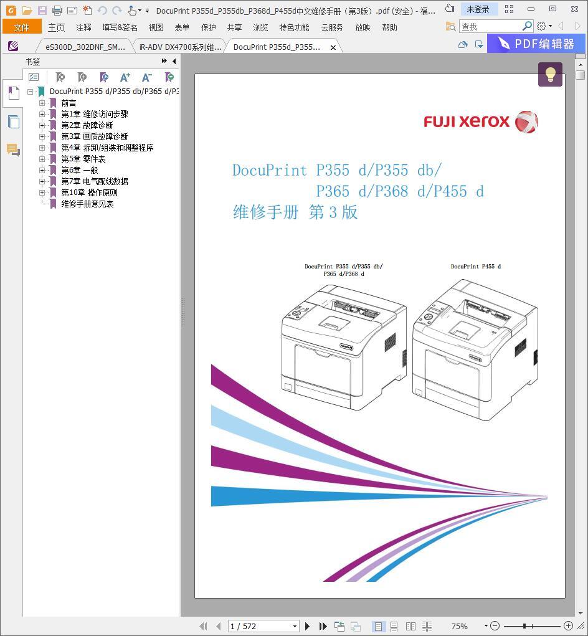Open the PDF编辑器 button
This screenshot has height=636, width=588.
pyautogui.click(x=536, y=44)
